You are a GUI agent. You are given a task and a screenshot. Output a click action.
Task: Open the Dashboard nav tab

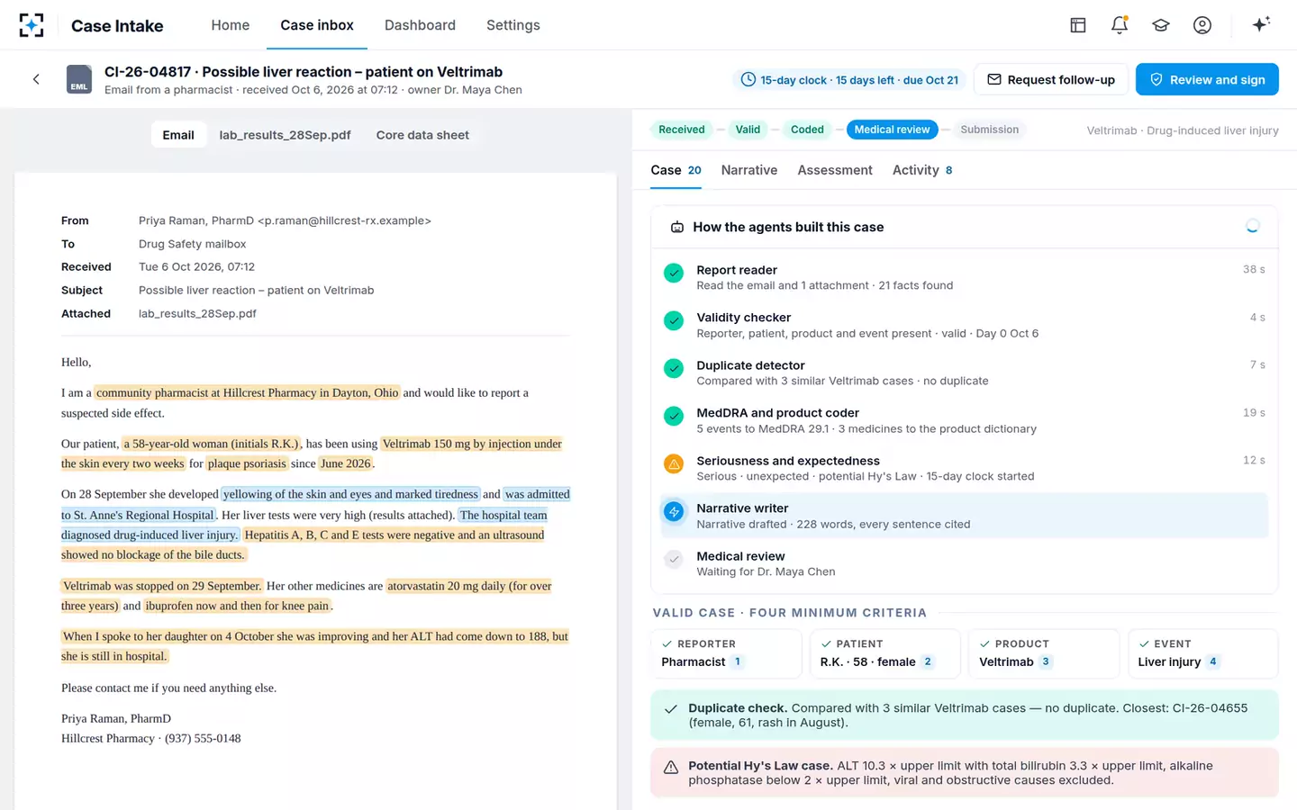click(420, 25)
